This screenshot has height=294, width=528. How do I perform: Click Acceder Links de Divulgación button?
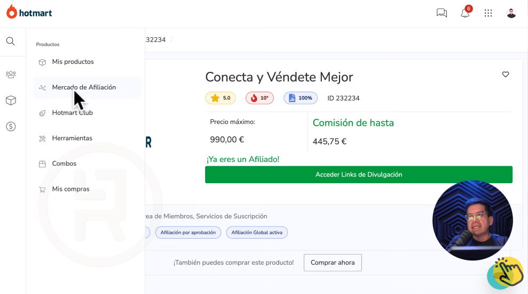[x=359, y=174]
